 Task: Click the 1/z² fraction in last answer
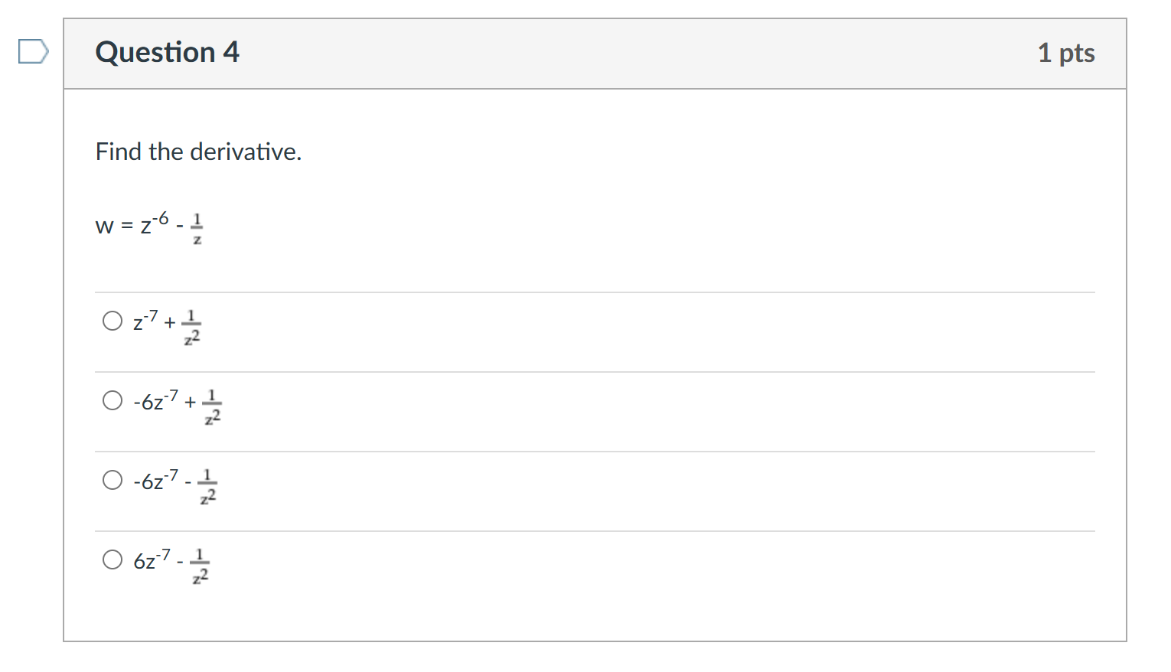click(x=200, y=566)
